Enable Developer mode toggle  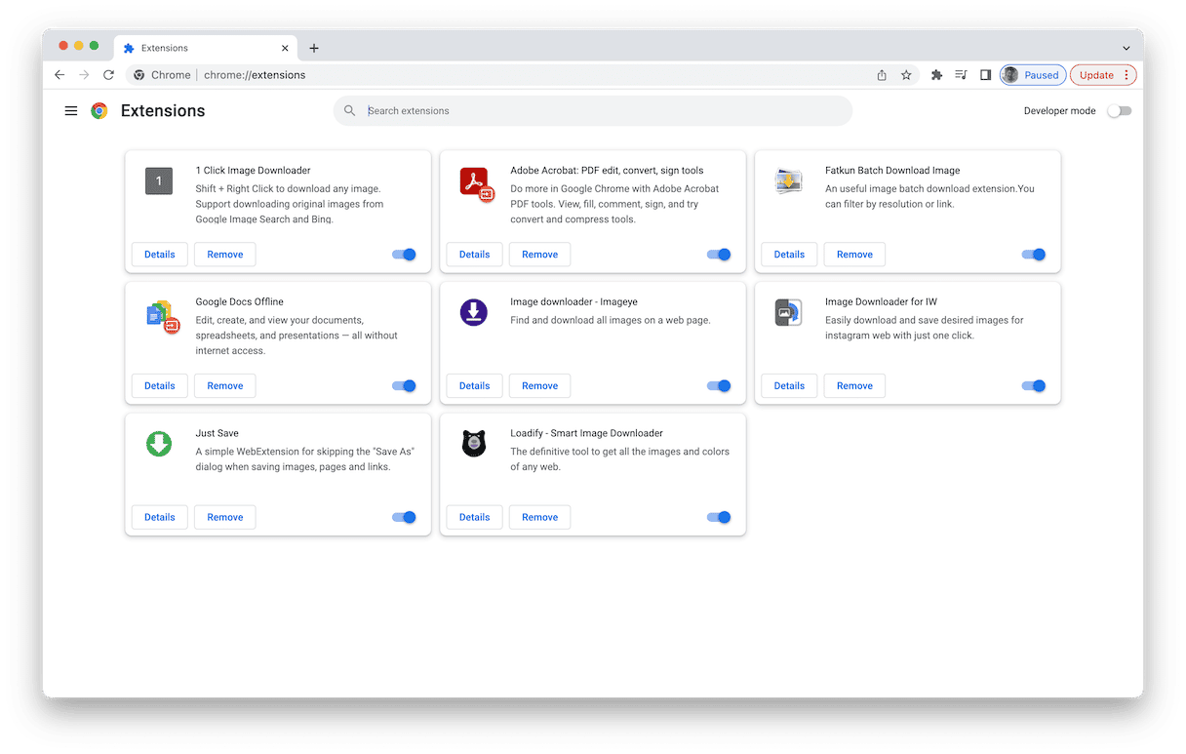pos(1119,111)
